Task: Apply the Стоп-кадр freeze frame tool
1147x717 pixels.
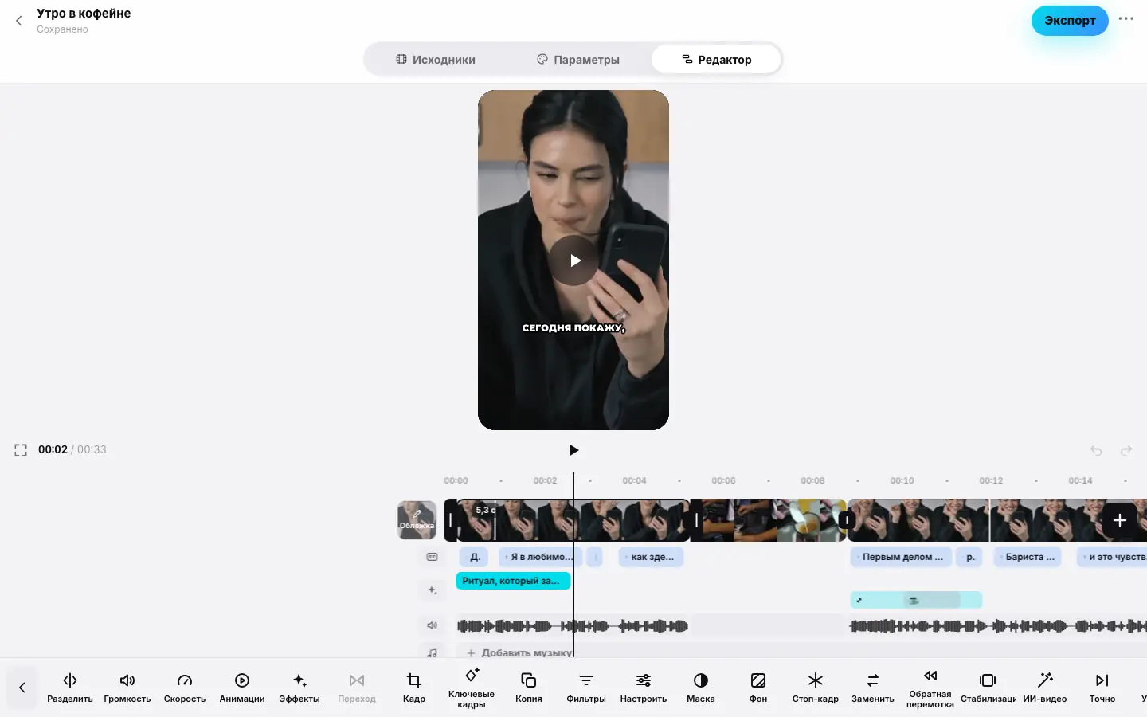Action: [x=816, y=688]
